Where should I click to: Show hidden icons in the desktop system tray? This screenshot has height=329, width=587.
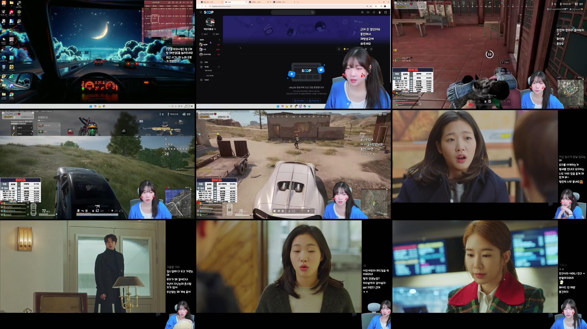[x=169, y=106]
